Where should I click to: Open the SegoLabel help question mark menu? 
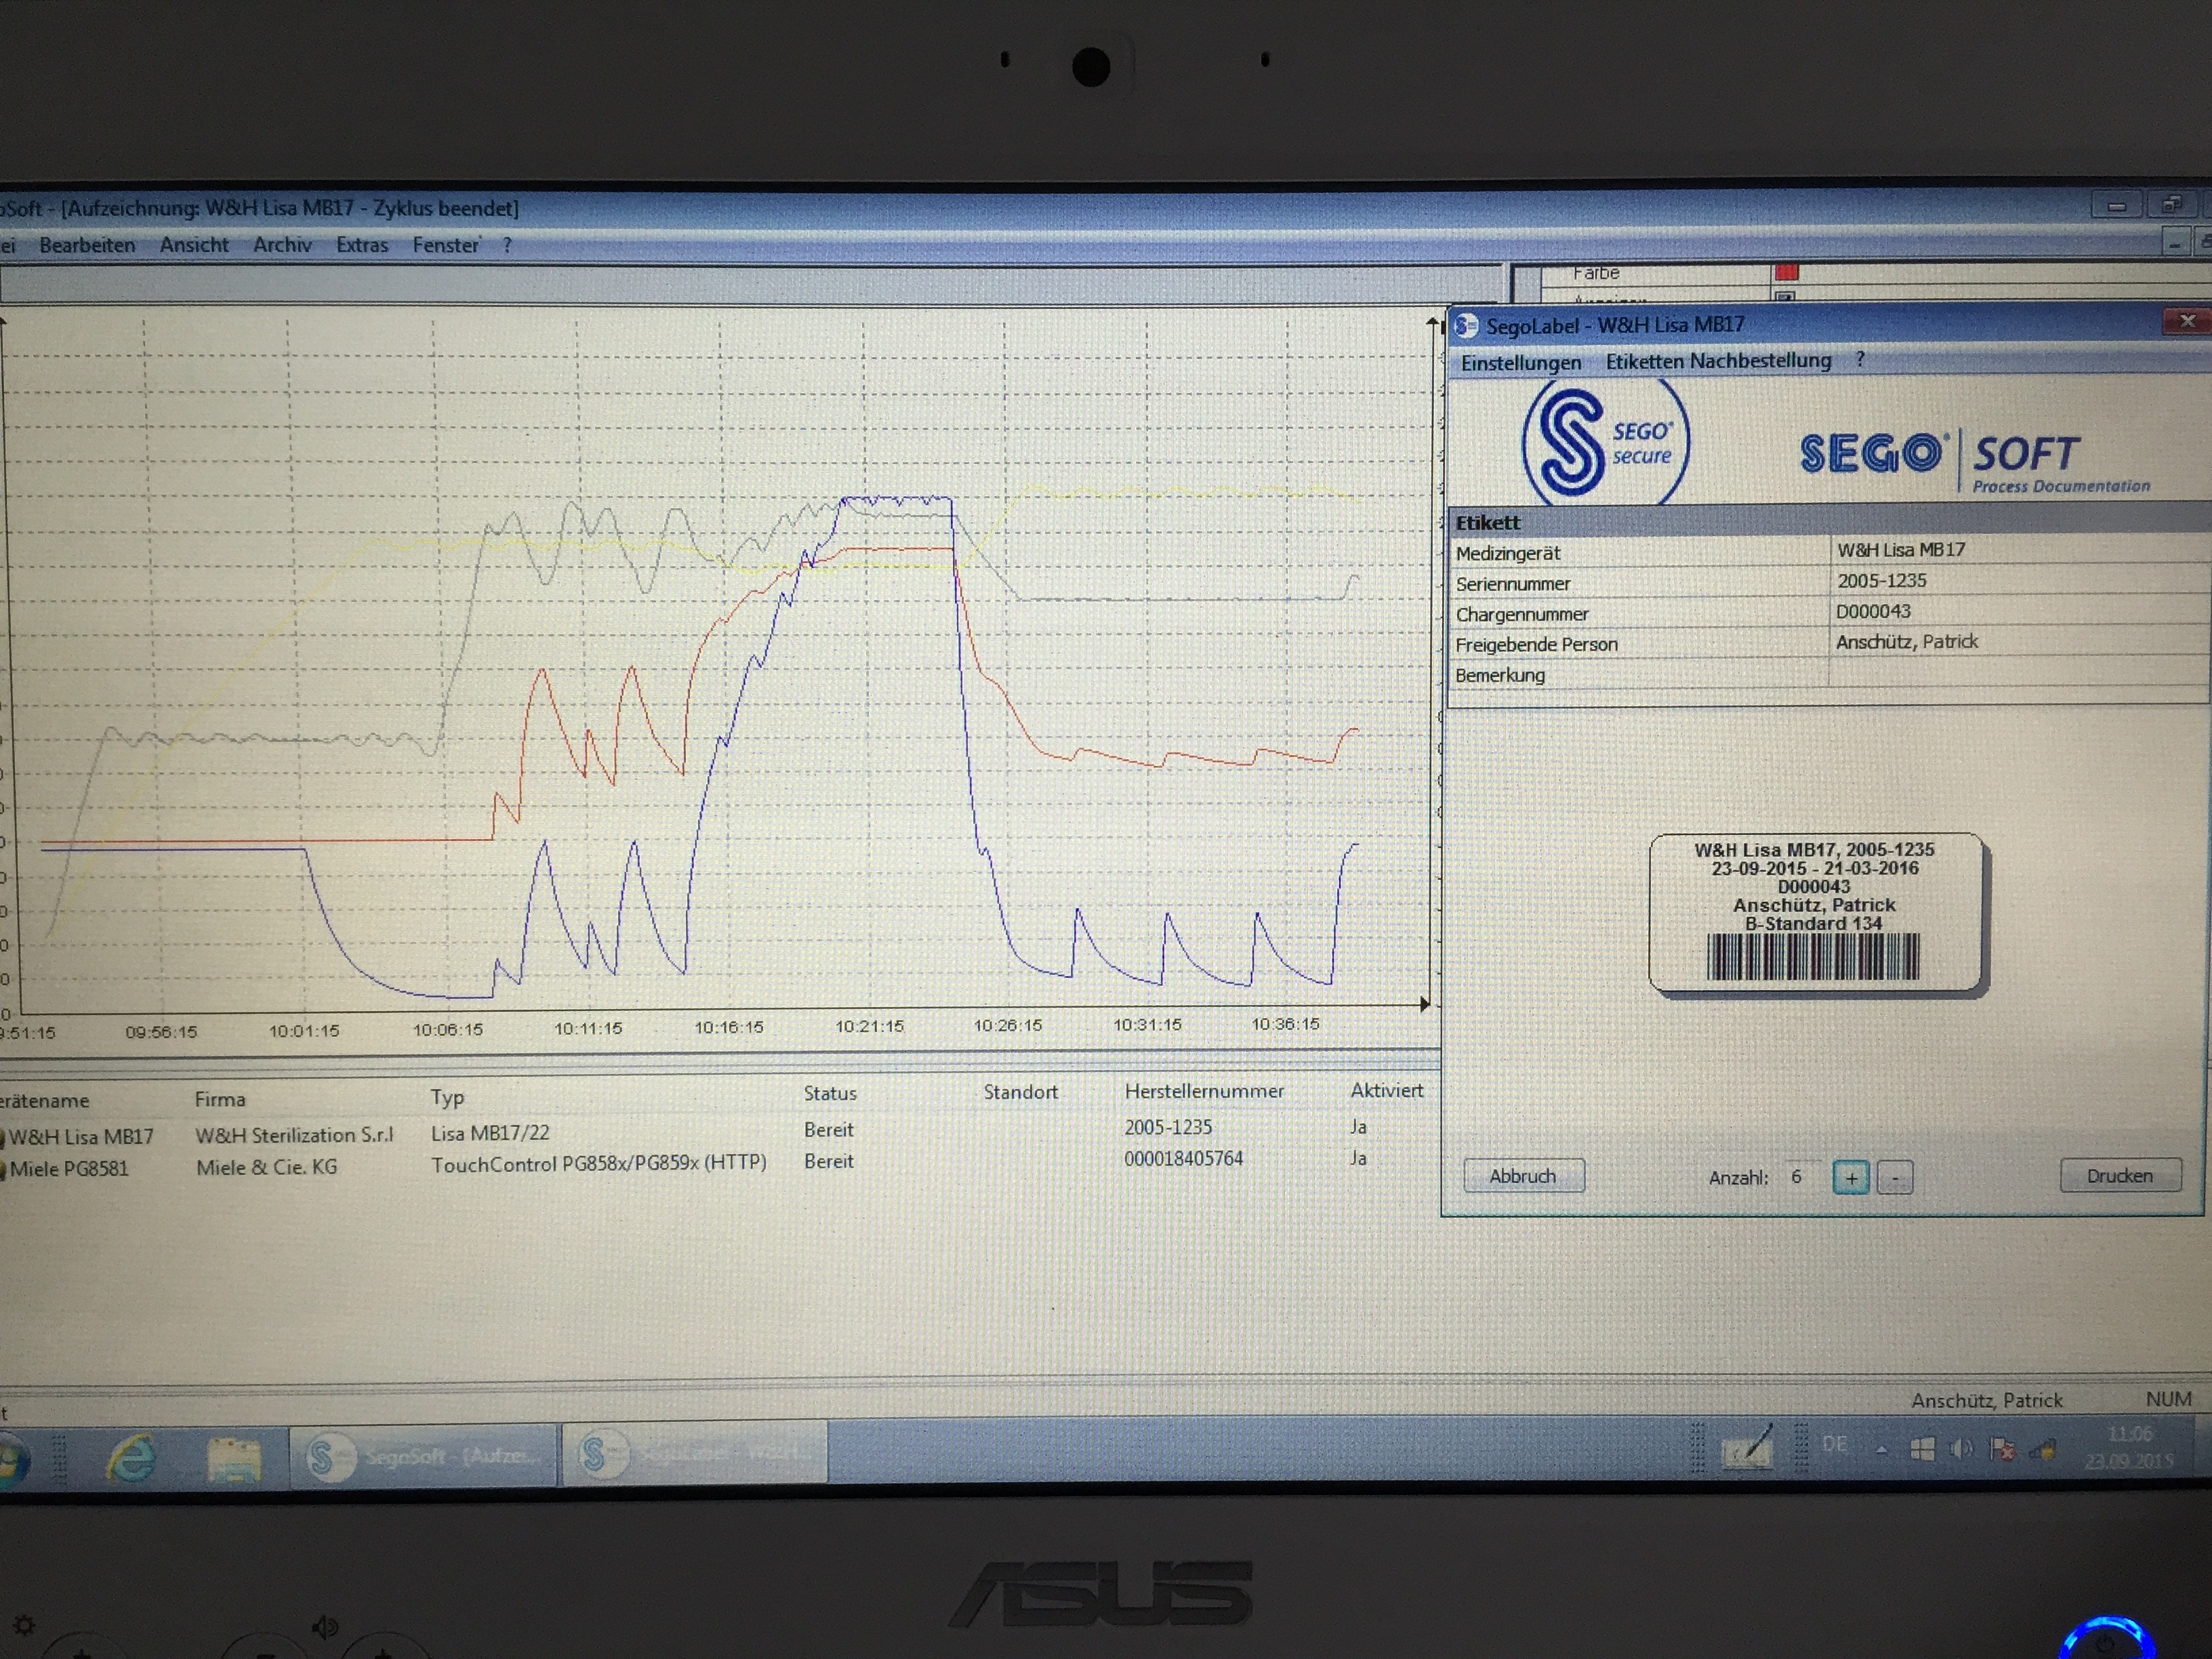[x=1860, y=358]
